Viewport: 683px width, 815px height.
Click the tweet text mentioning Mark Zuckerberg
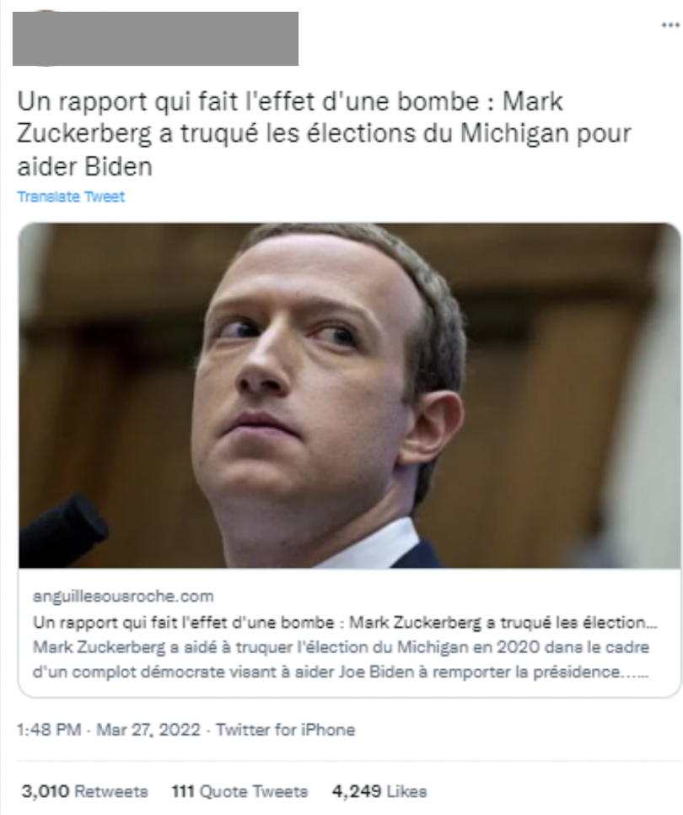324,134
